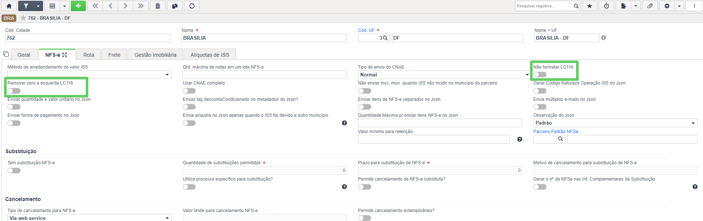Click the Cód. UF link label
The image size is (703, 221).
tap(366, 30)
